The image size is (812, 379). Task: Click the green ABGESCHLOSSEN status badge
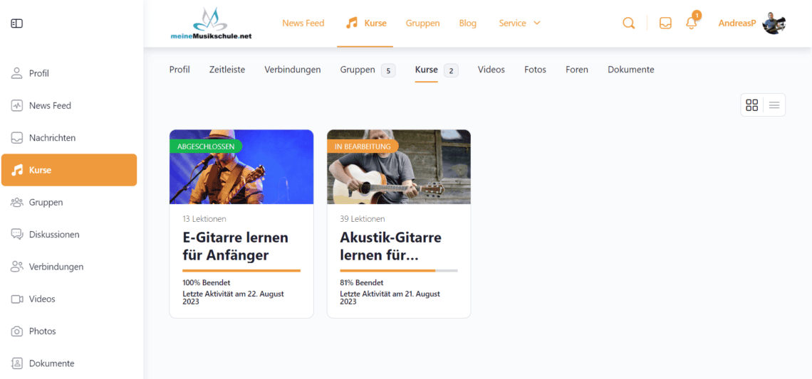pos(206,146)
